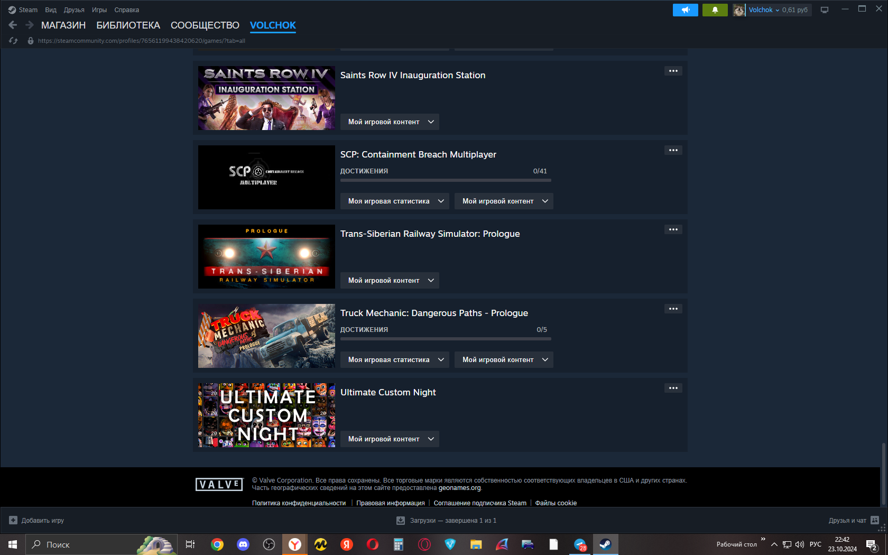Open options menu for SCP: Containment Breach Multiplayer
Screen dimensions: 888x555
[x=673, y=150]
